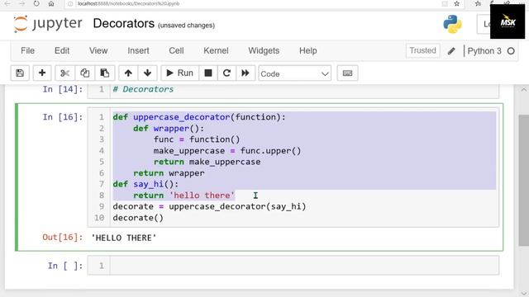Cut selected cells with the scissors icon
This screenshot has width=529, height=297.
click(x=64, y=73)
